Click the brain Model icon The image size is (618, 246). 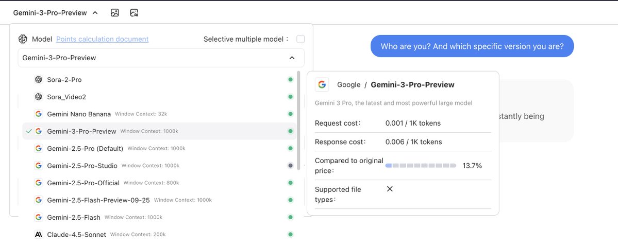point(23,39)
